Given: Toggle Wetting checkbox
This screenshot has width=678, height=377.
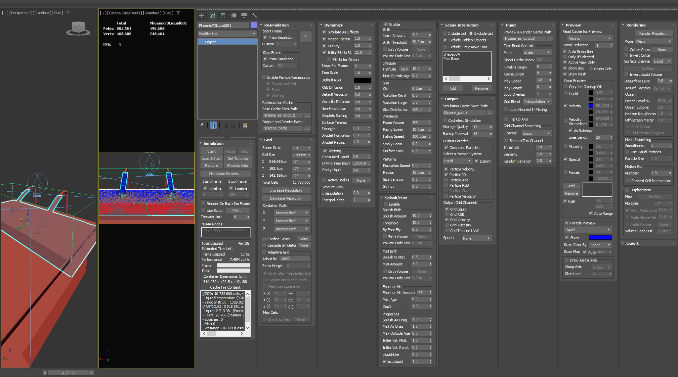Looking at the screenshot, I should pos(325,151).
